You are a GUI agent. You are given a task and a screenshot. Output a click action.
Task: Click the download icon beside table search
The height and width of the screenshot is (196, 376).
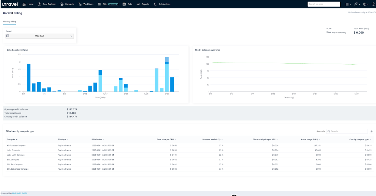pyautogui.click(x=372, y=132)
